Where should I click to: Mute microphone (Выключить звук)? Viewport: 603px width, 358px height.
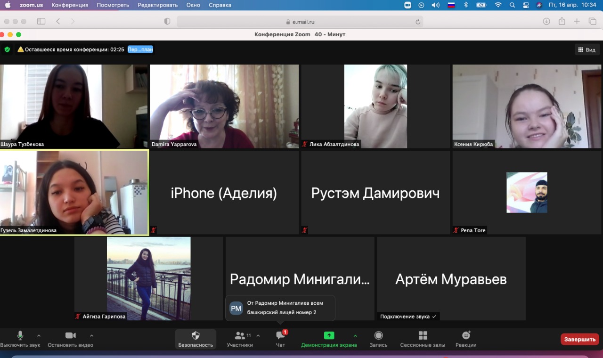[x=20, y=336]
